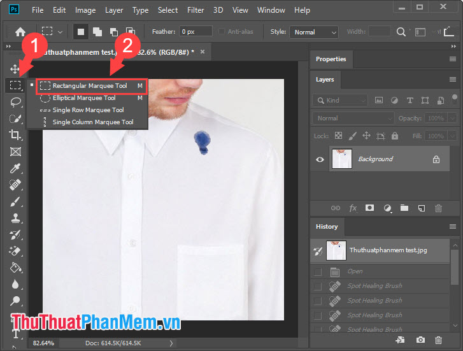Viewport: 463px width, 351px height.
Task: Click Link layers icon
Action: (336, 208)
